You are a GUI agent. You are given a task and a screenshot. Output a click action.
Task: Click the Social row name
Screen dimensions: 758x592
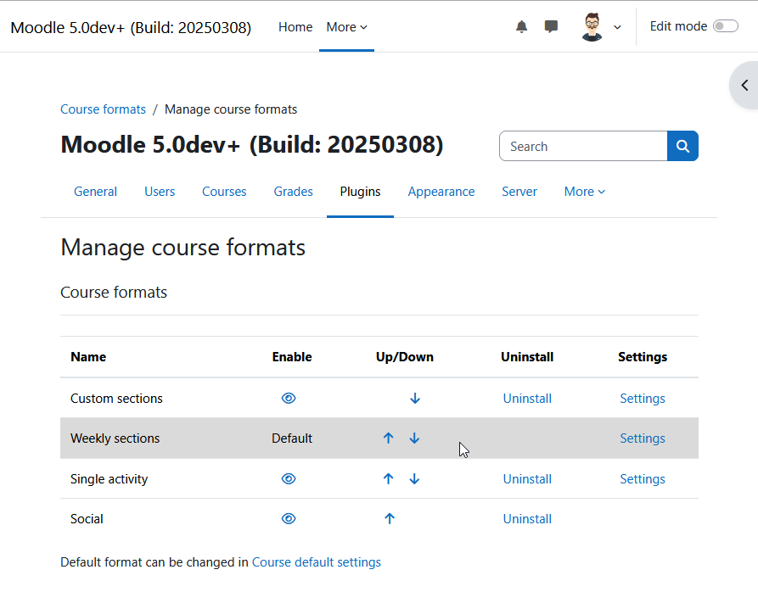(87, 518)
